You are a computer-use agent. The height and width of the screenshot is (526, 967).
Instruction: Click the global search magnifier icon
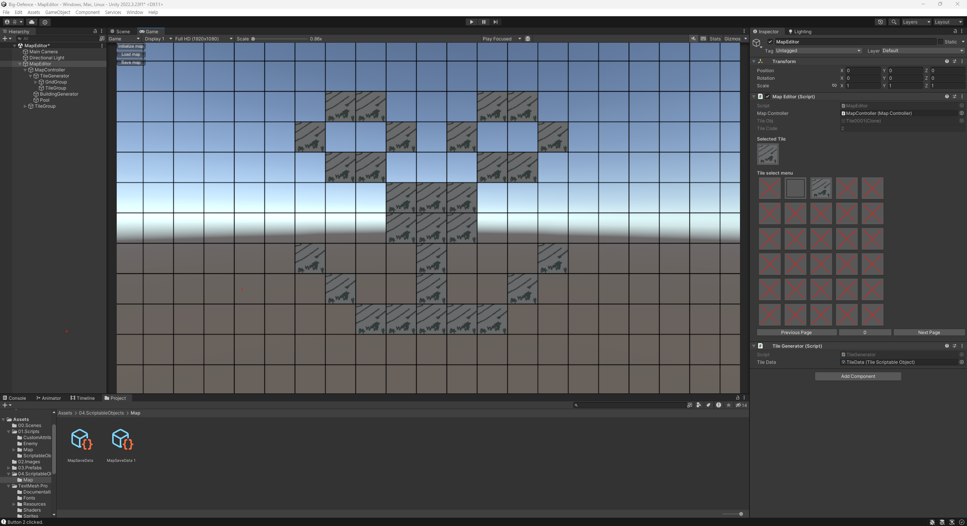(x=894, y=22)
